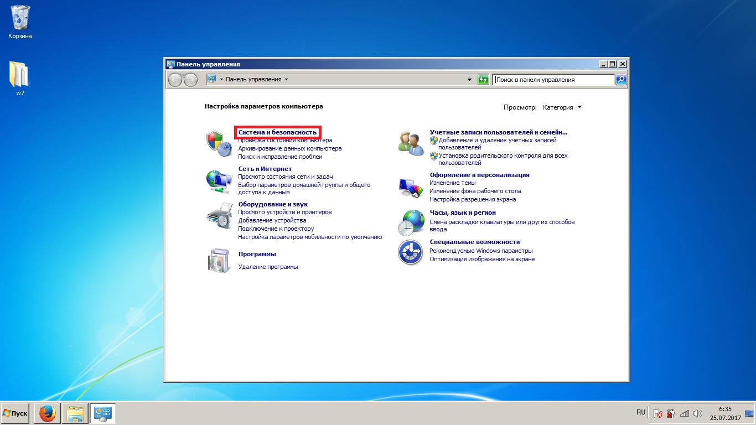The width and height of the screenshot is (756, 425).
Task: Click Удаление программы link
Action: tap(268, 267)
